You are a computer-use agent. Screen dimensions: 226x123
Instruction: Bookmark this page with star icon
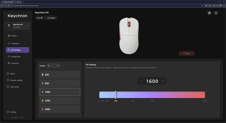click(202, 6)
